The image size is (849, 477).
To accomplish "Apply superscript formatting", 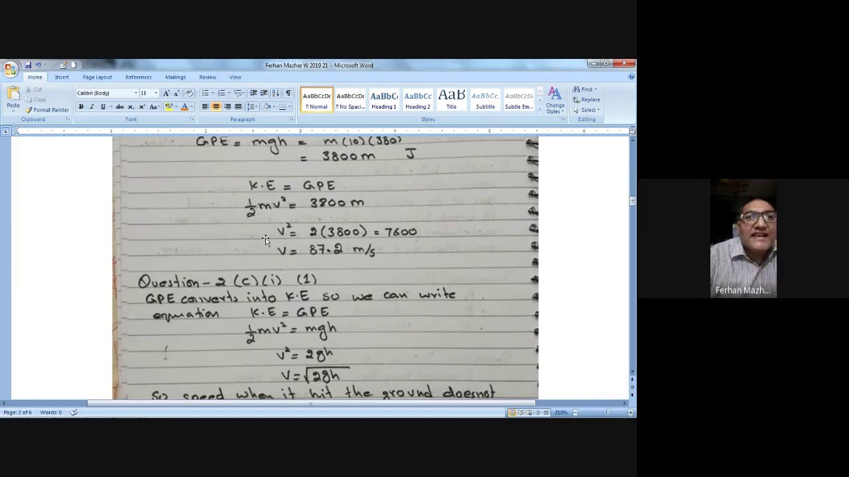I will 141,107.
